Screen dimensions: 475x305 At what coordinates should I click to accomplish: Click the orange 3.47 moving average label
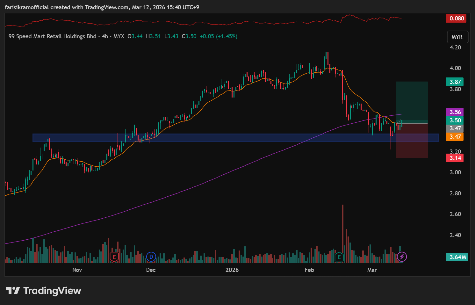(x=455, y=137)
